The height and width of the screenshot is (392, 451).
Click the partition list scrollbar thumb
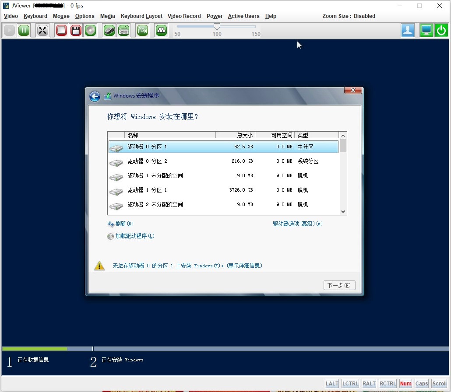coord(343,146)
